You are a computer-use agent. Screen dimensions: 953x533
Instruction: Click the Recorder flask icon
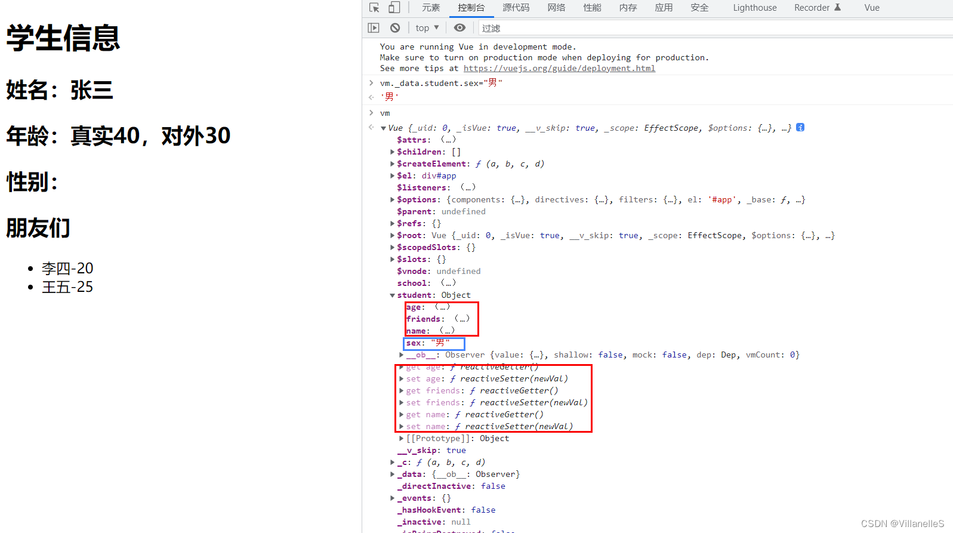point(837,8)
